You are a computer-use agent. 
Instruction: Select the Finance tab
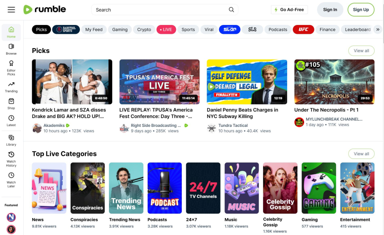coord(327,29)
